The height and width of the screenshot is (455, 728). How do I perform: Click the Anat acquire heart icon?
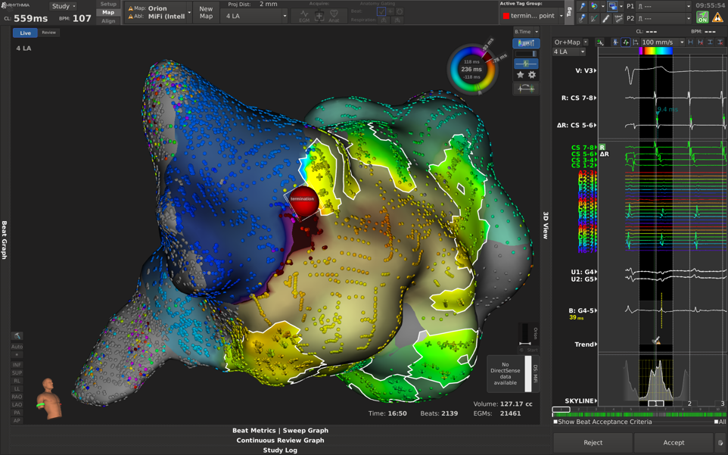334,16
